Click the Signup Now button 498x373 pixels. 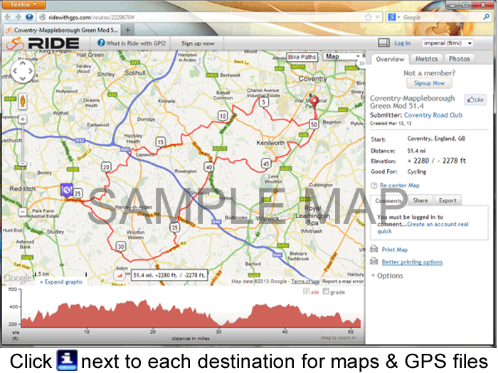[428, 83]
